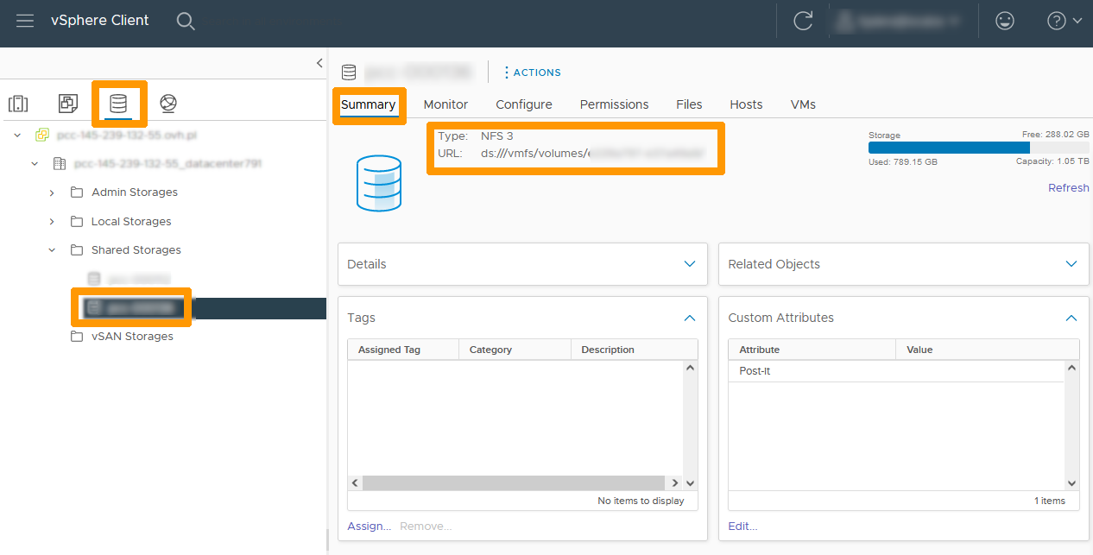This screenshot has width=1093, height=555.
Task: Click the Remove... tag link
Action: click(426, 527)
